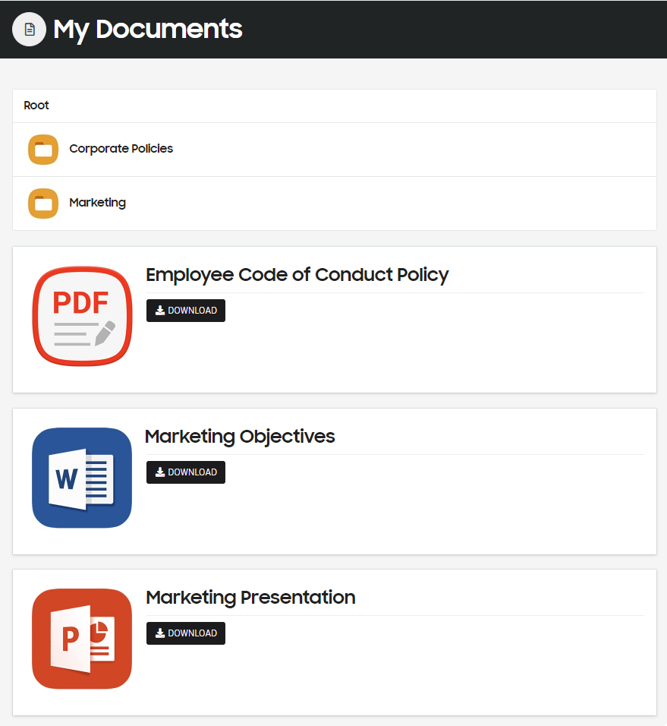Download the Marketing Objectives document

coord(186,472)
